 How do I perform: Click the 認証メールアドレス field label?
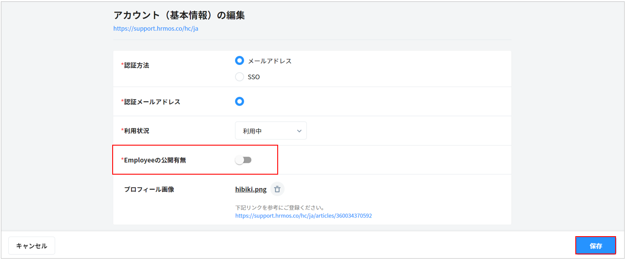152,102
